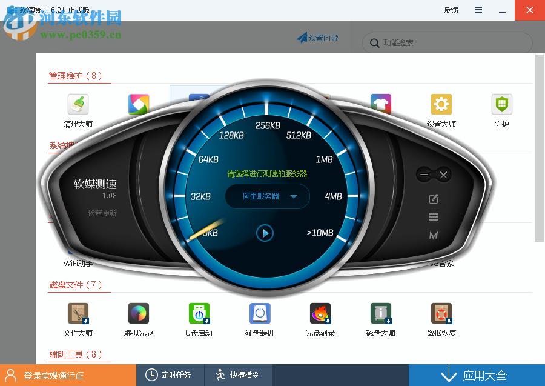Viewport: 545px width, 386px height.
Task: Click the grid icon on the speedtest dashboard
Action: [433, 216]
